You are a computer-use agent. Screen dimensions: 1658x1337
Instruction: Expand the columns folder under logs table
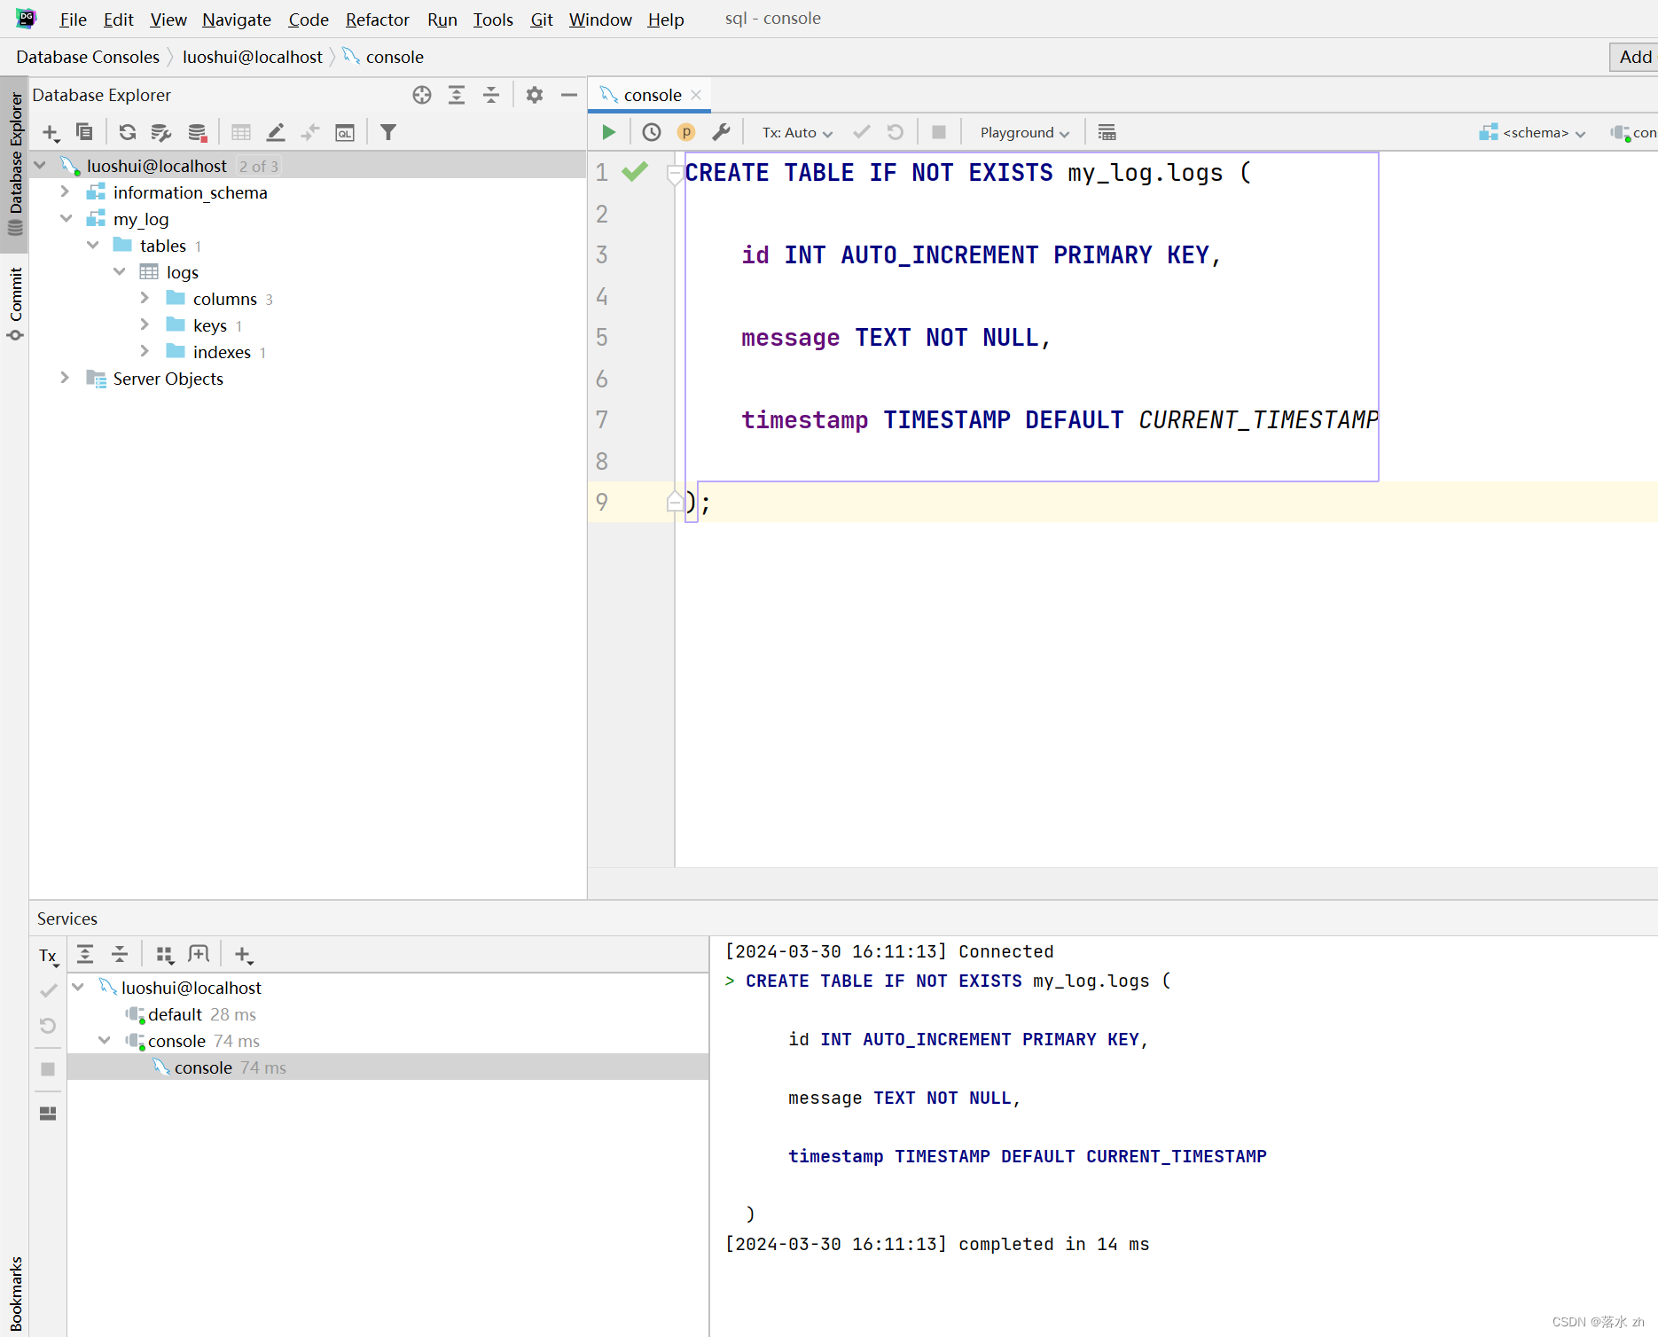[x=145, y=298]
